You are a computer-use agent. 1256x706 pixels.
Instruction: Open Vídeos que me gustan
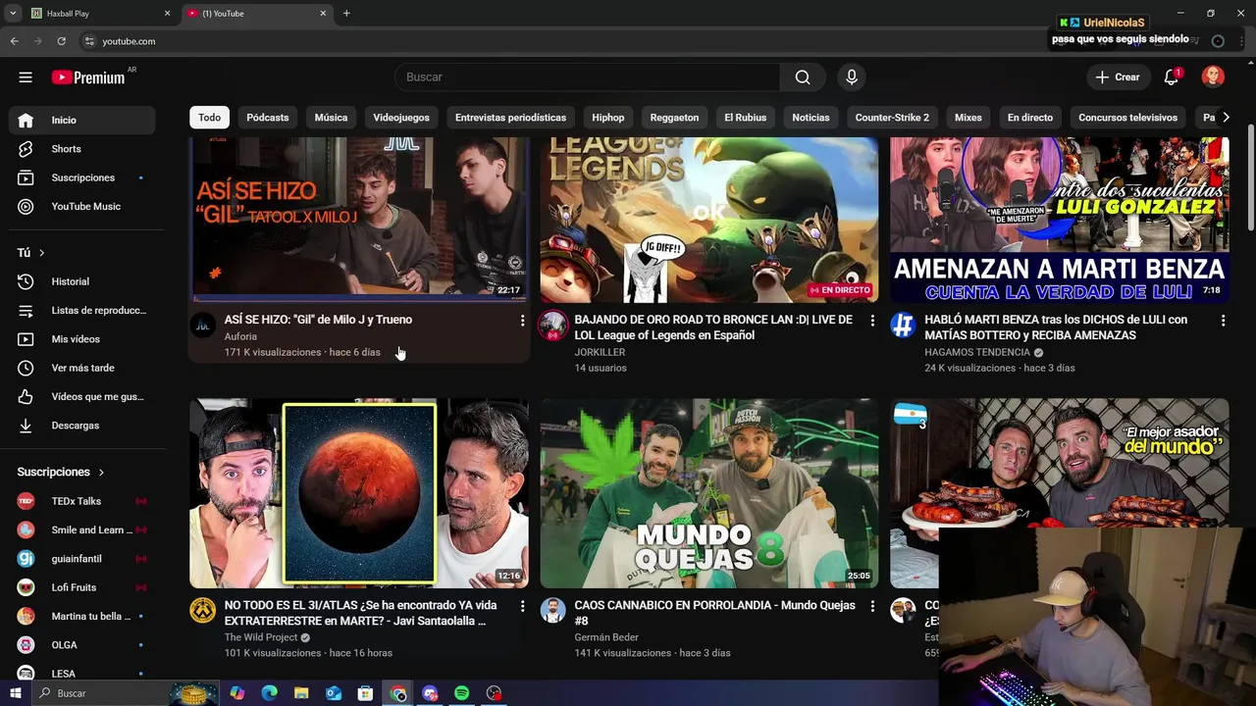(x=82, y=396)
